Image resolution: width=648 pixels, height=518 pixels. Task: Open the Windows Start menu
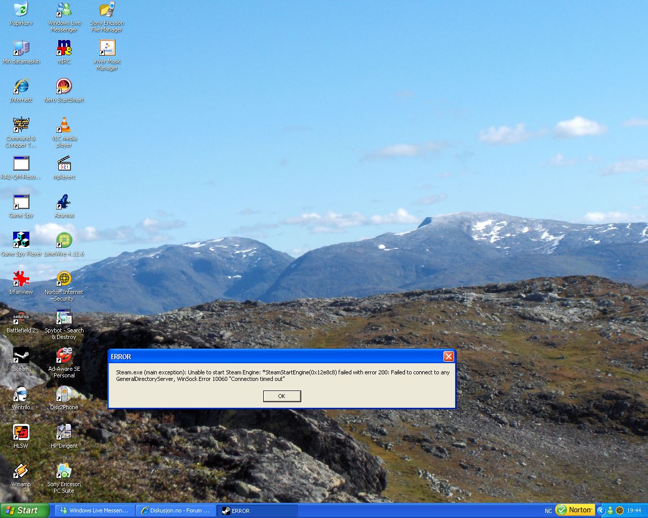coord(25,510)
